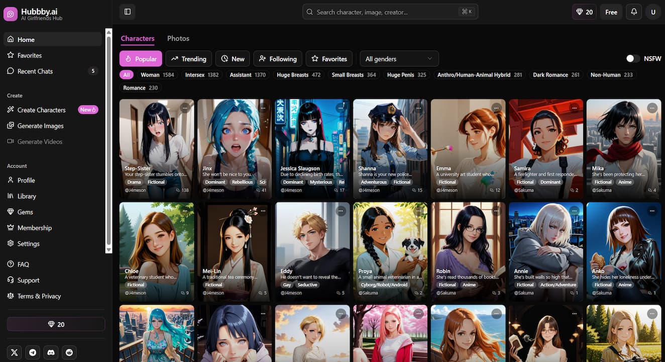
Task: Click the search character input field
Action: (x=384, y=12)
